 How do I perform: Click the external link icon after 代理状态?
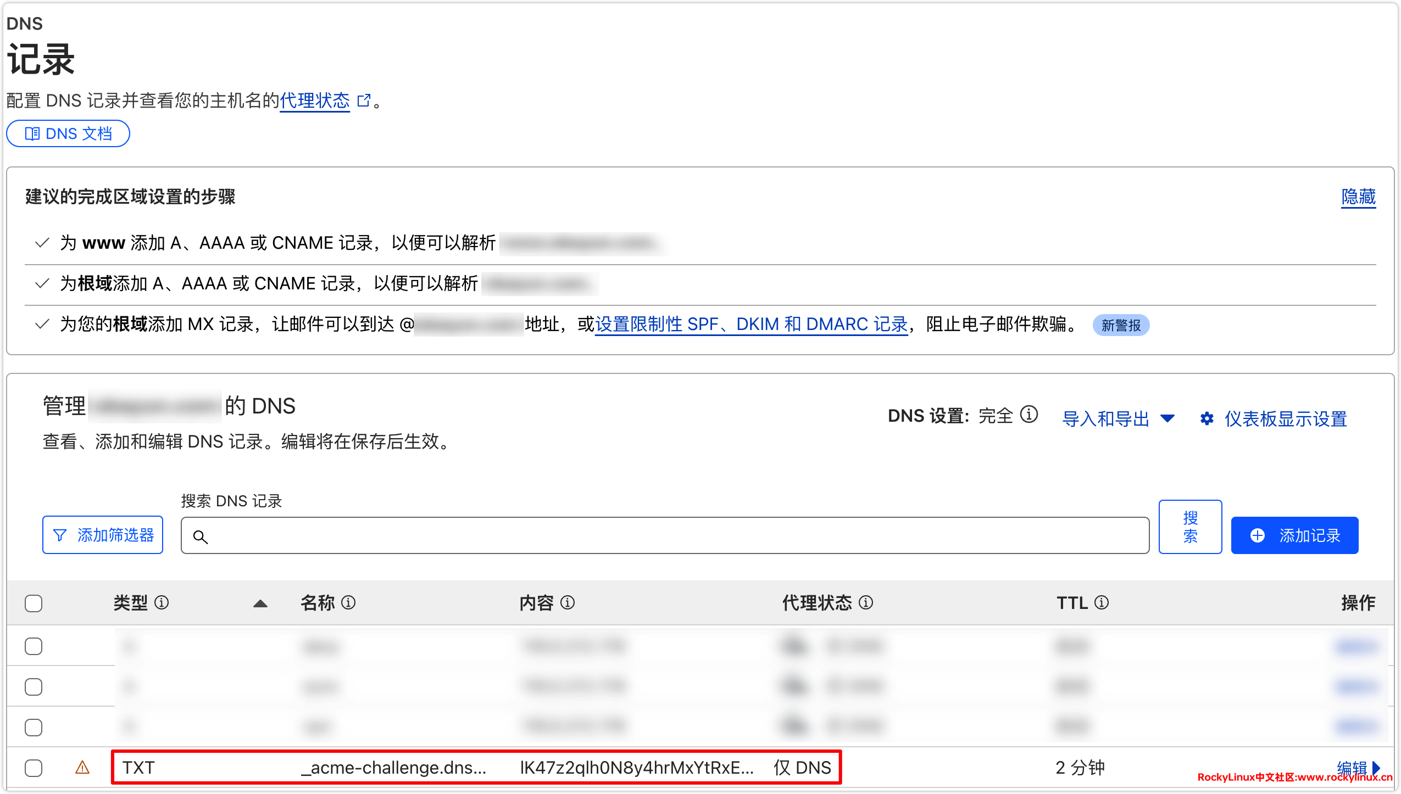(x=364, y=100)
